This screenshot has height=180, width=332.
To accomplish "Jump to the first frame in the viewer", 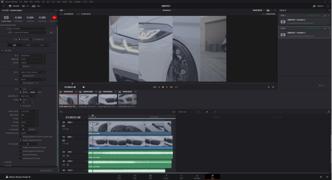I will click(x=155, y=87).
